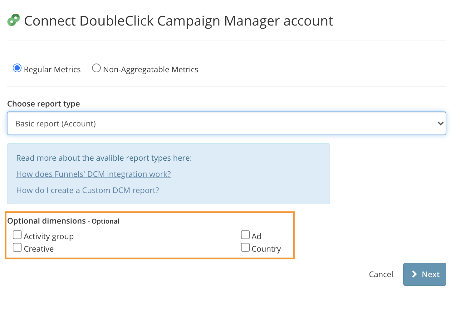Tick the Ad dimension checkbox

coord(245,235)
